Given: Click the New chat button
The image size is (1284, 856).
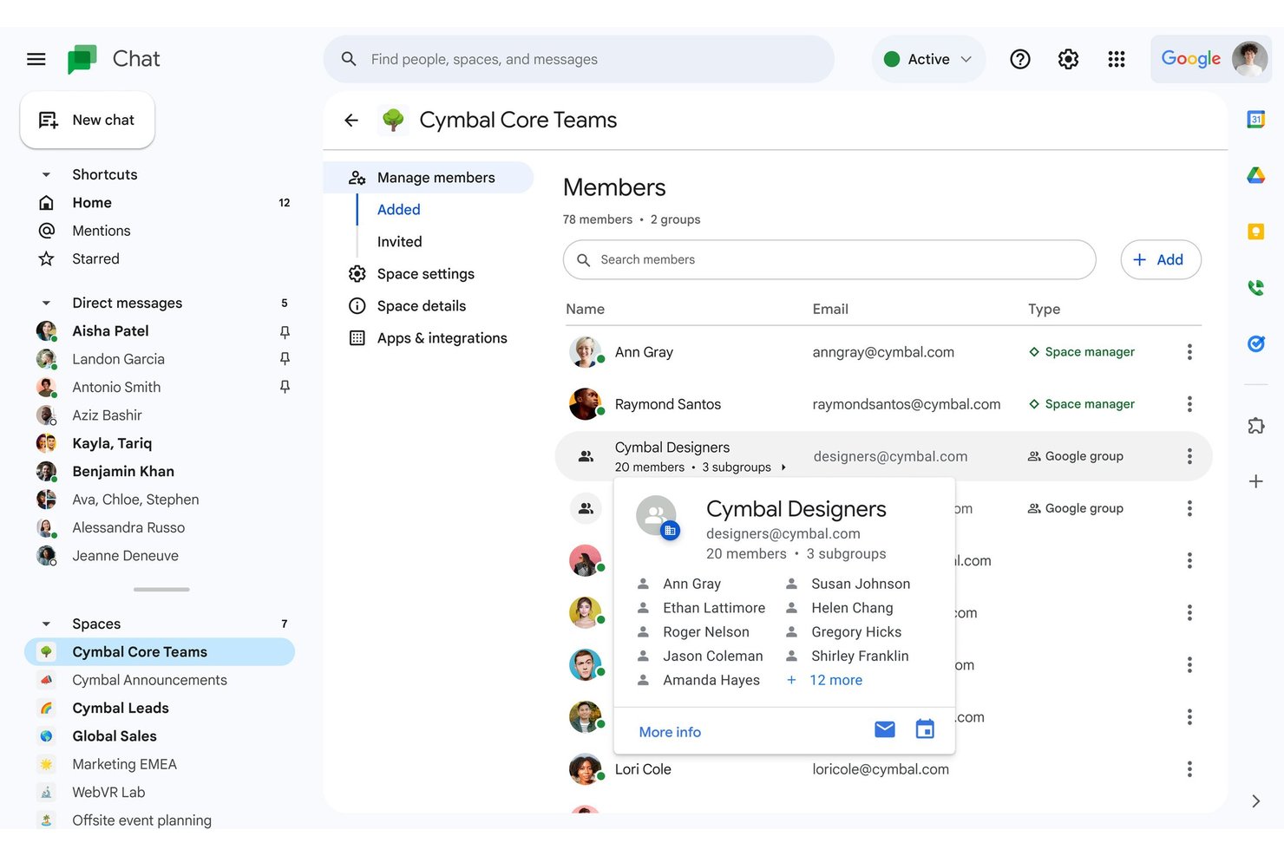Looking at the screenshot, I should pyautogui.click(x=87, y=120).
